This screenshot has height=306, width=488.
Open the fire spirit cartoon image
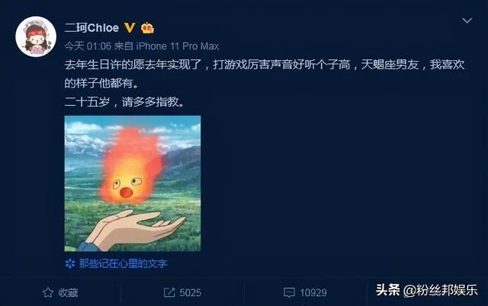point(133,183)
